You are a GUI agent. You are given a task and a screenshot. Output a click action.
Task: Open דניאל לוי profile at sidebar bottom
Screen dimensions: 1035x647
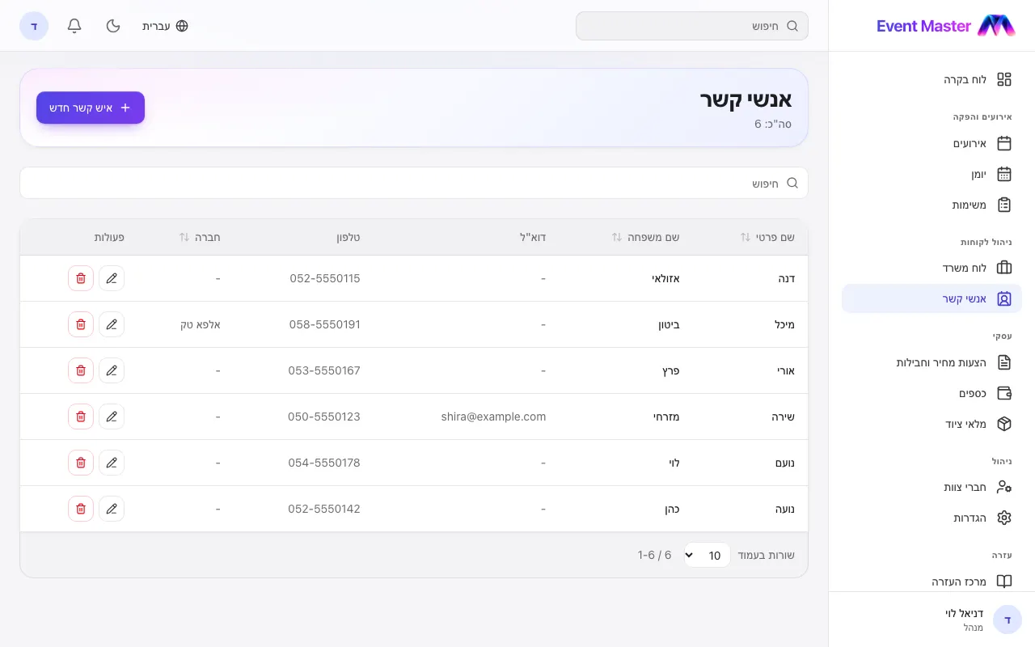tap(931, 620)
